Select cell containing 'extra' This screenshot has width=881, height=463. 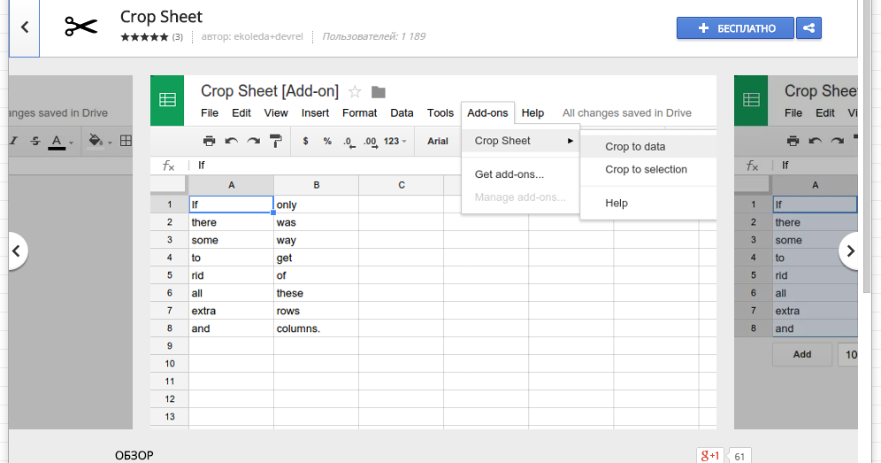(231, 311)
